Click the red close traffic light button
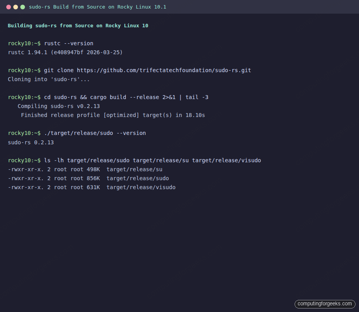This screenshot has height=312, width=359. pyautogui.click(x=9, y=7)
